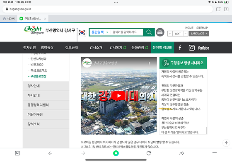This screenshot has height=162, width=232.
Task: Open the browser hamburger menu
Action: (x=215, y=153)
